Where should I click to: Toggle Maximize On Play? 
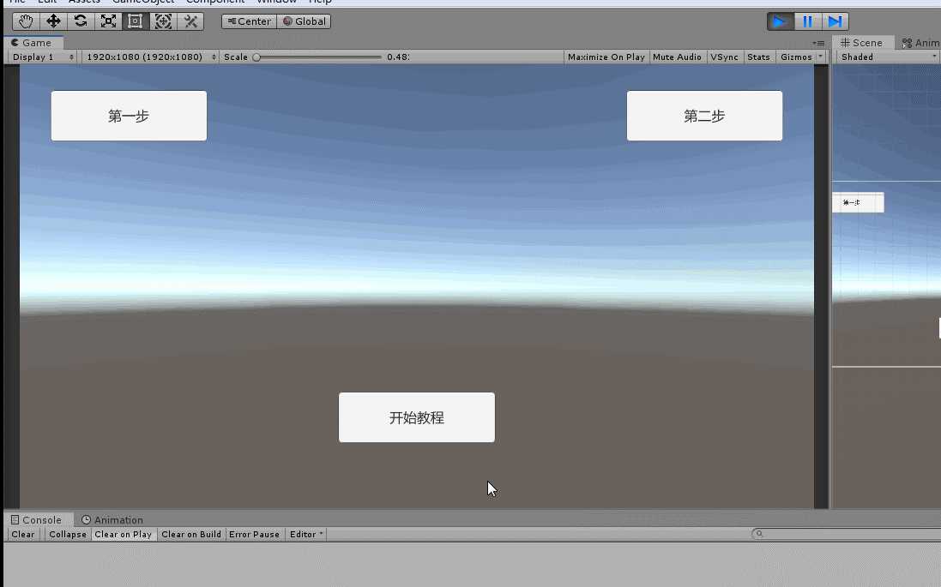pyautogui.click(x=606, y=57)
